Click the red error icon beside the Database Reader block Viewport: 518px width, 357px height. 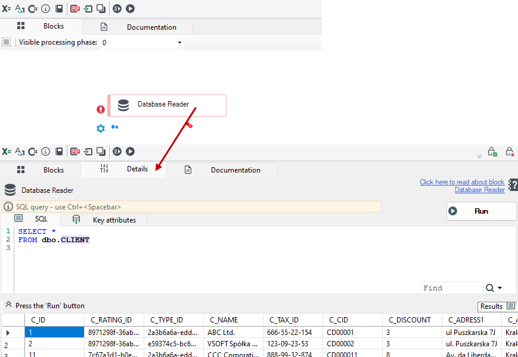101,109
